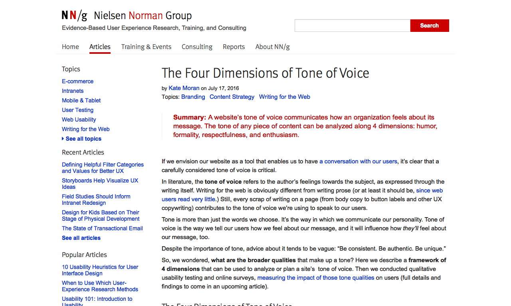Open About NN/g page

[x=272, y=47]
